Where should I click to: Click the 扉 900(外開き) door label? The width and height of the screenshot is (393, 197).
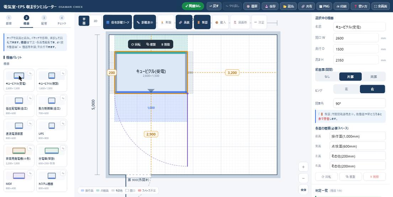[138, 180]
